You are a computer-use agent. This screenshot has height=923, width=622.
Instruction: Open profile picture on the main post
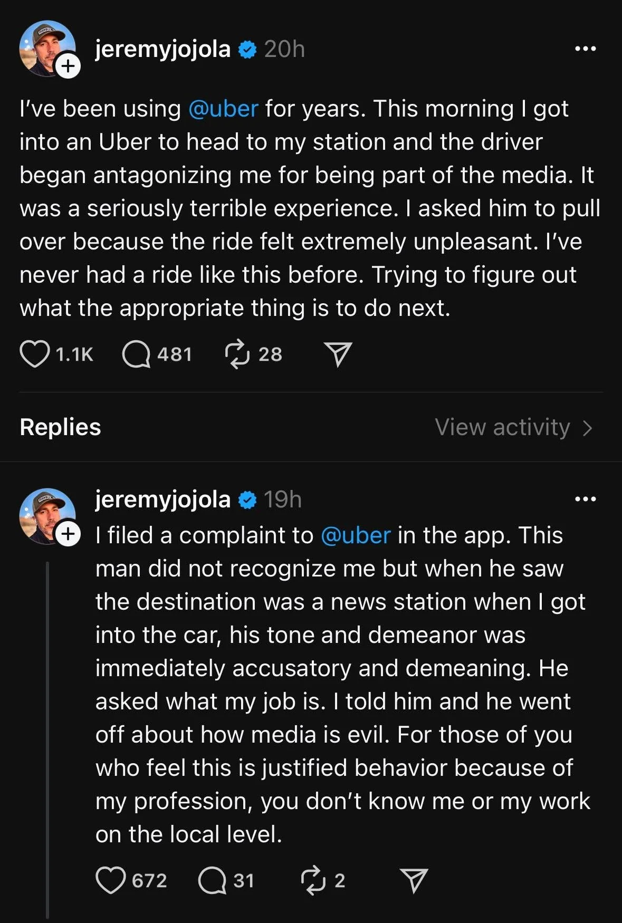(47, 49)
